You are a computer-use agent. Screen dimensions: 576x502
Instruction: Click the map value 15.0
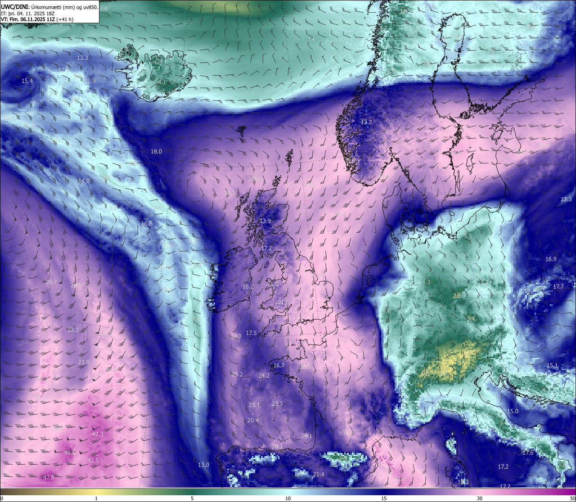513,412
